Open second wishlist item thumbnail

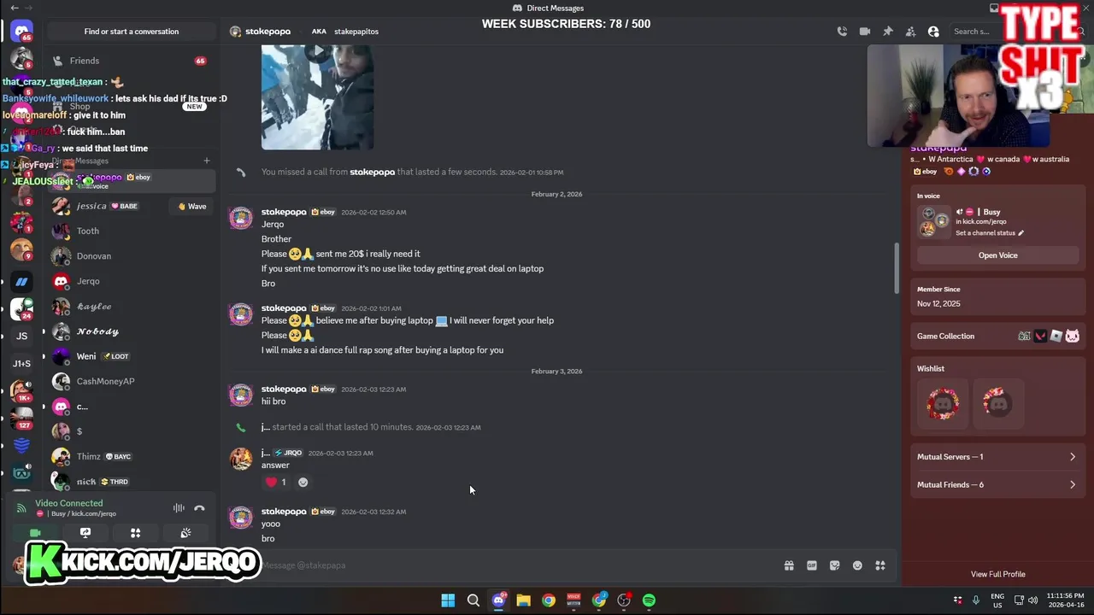coord(997,403)
